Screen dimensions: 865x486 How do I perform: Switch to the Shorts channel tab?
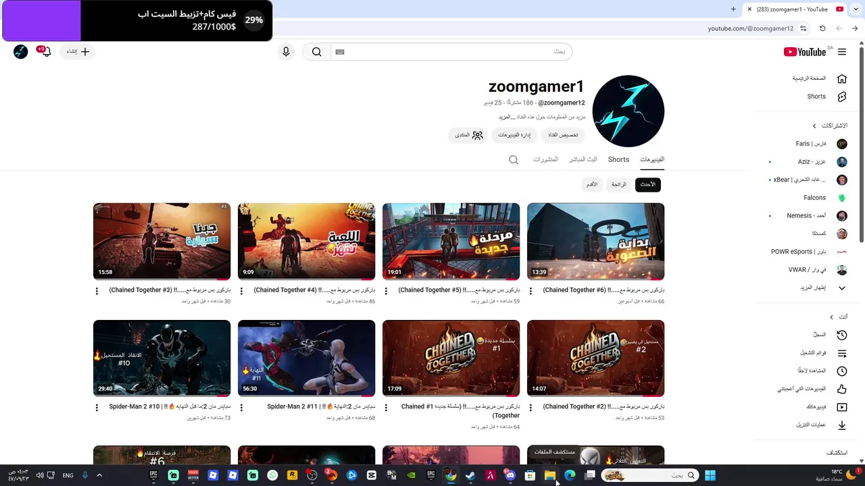(618, 160)
